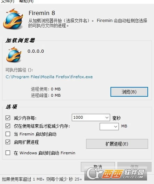Click the Firefox browser icon beside version 0.0.0.0
This screenshot has height=184, width=154.
14,54
